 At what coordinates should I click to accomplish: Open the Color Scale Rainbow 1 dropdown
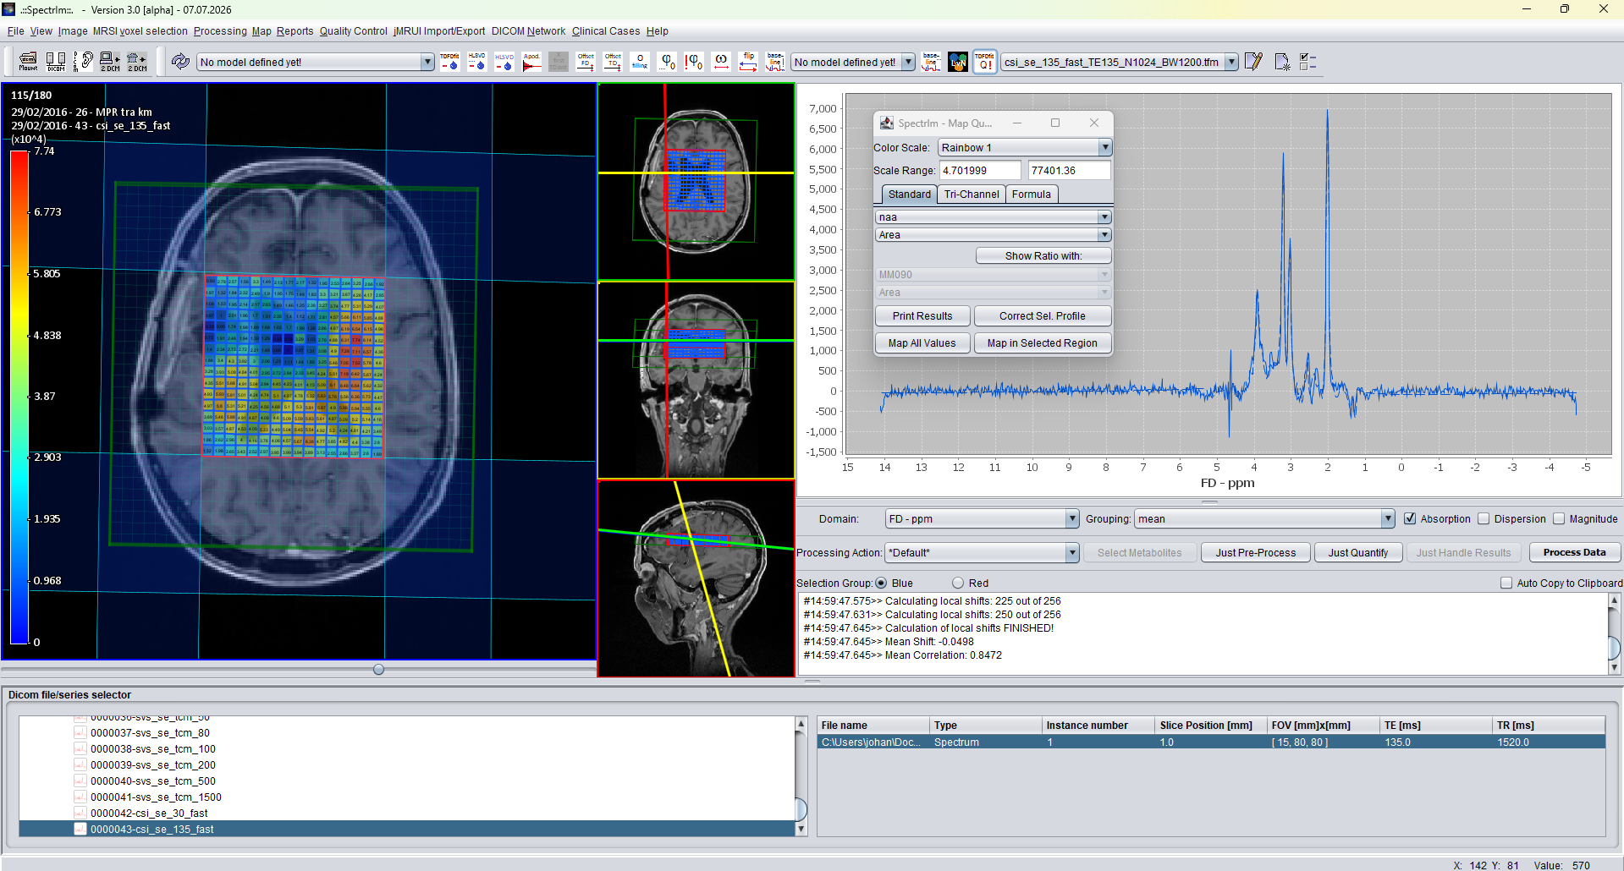click(x=1025, y=147)
